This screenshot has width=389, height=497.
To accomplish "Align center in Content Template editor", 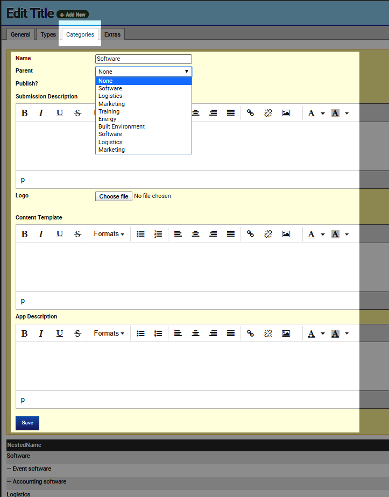I will [x=196, y=234].
